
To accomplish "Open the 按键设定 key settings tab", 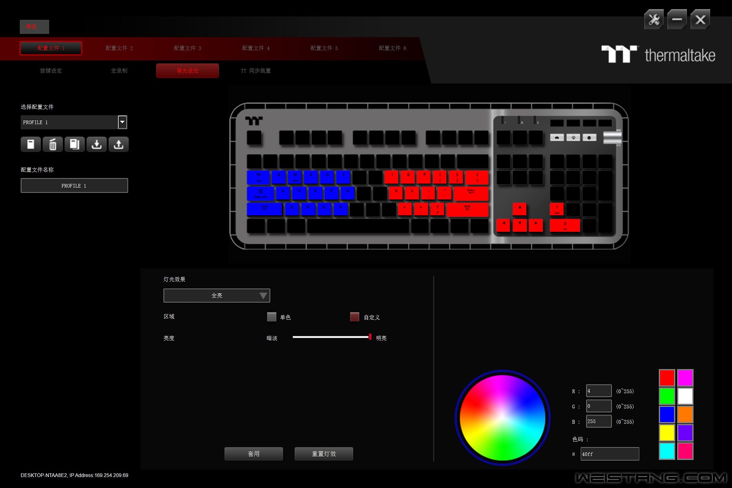I will [51, 71].
